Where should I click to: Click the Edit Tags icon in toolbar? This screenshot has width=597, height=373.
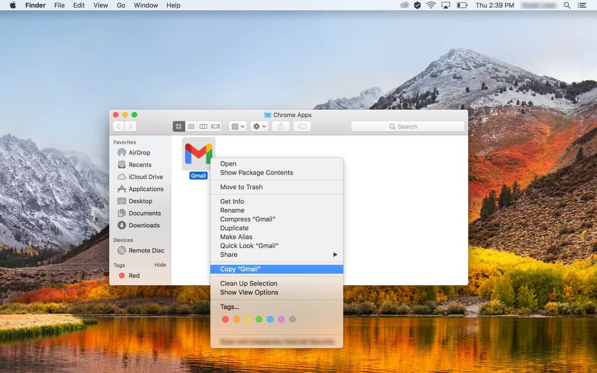click(x=302, y=126)
